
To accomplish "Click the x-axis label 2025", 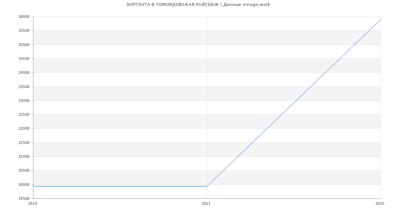I will pyautogui.click(x=380, y=204).
